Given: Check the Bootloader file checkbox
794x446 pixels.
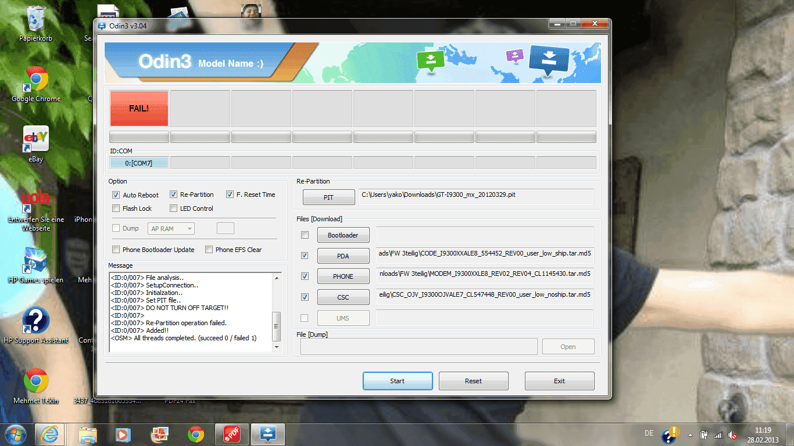Looking at the screenshot, I should pyautogui.click(x=305, y=235).
